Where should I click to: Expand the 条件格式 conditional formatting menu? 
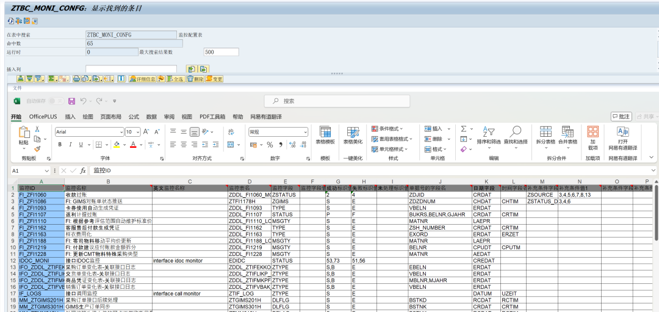tap(387, 129)
